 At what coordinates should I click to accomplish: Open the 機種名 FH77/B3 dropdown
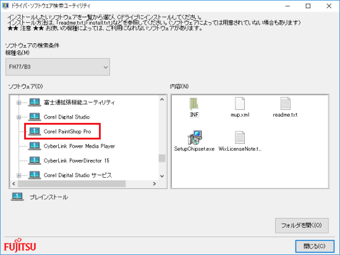57,67
